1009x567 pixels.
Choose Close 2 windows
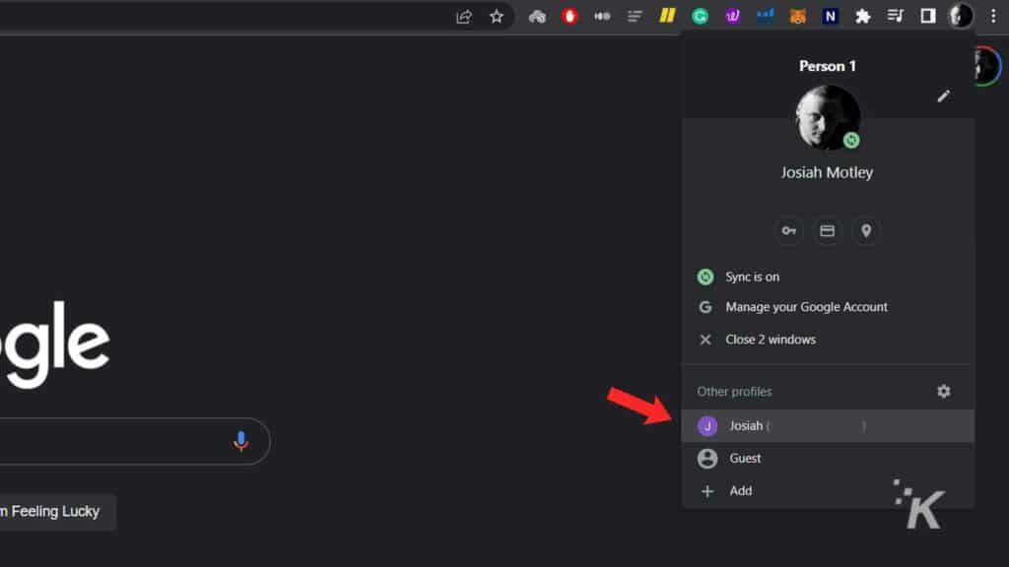point(827,340)
